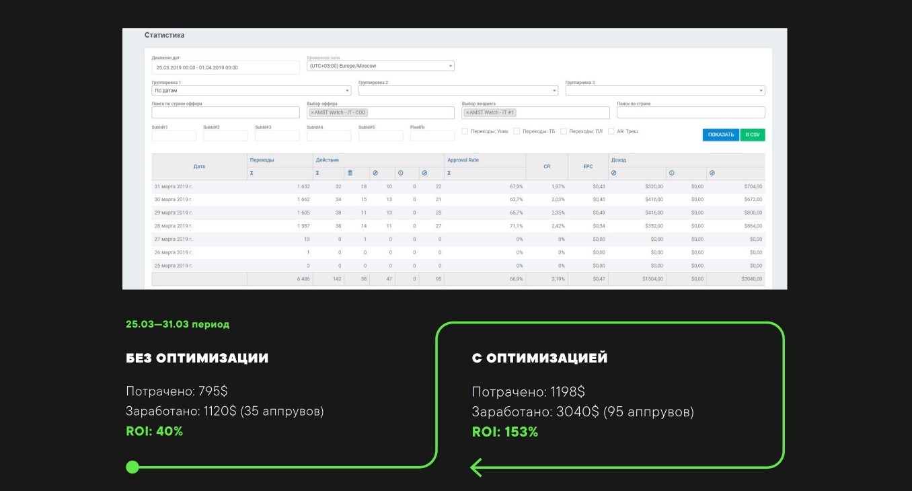Click the Доход column header
The width and height of the screenshot is (912, 491).
coord(617,160)
